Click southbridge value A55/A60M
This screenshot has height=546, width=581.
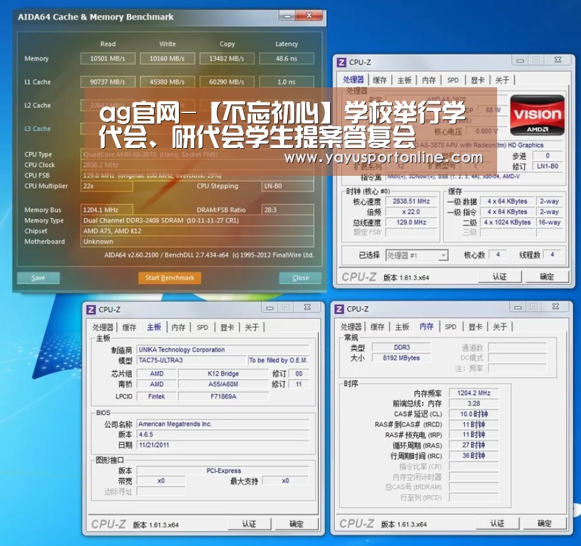click(x=223, y=384)
